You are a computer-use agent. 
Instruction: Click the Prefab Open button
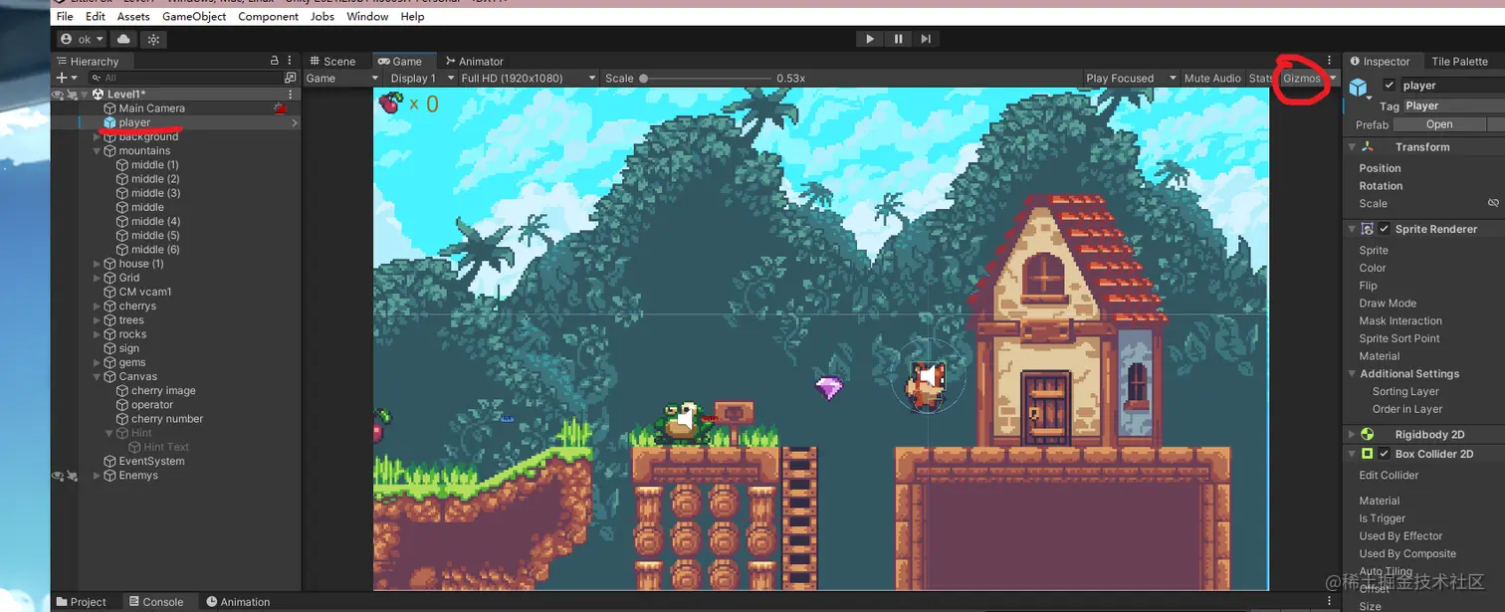(1439, 124)
